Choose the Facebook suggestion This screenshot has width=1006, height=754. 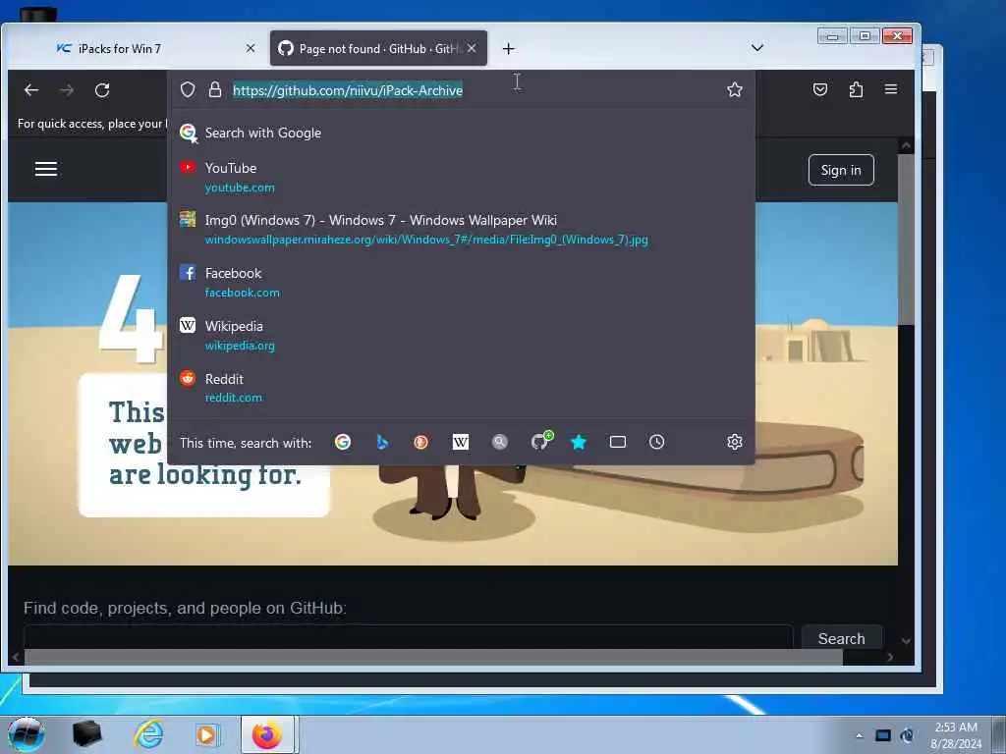pos(461,282)
